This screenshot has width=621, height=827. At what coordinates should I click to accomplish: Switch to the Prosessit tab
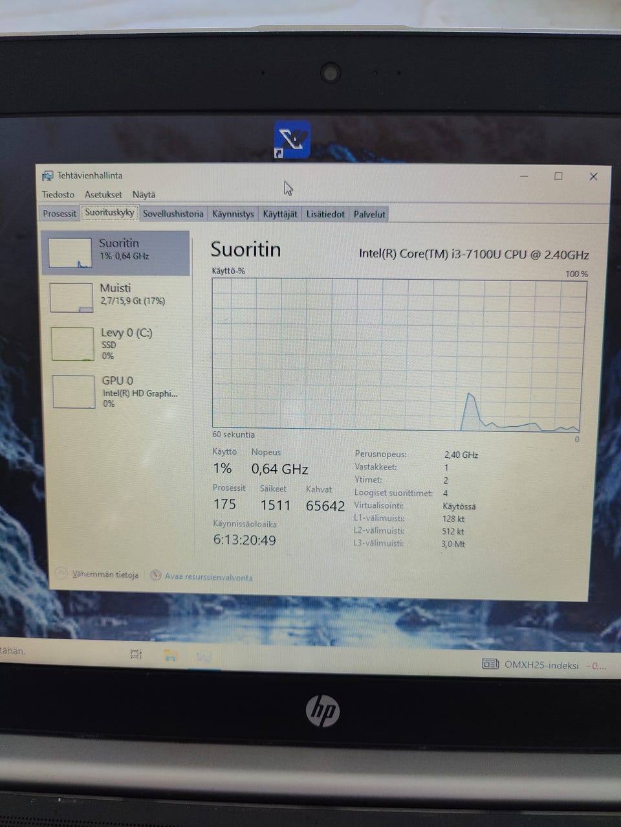coord(60,214)
